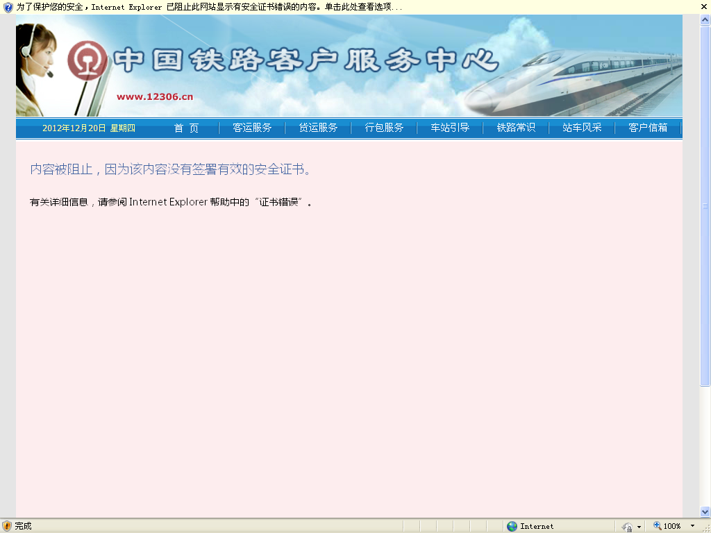Click the Internet zone globe icon
Screen dimensions: 711x533
coord(512,526)
